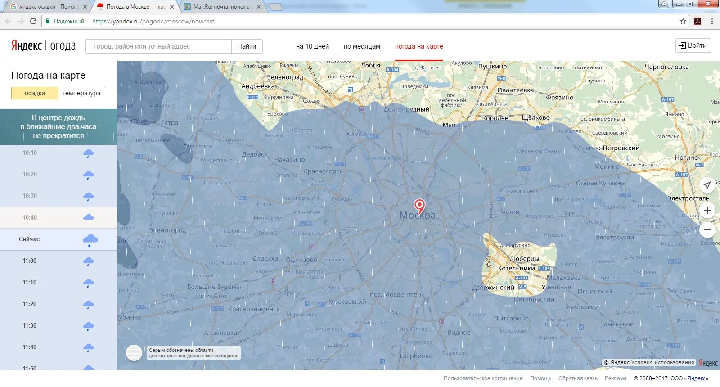Image resolution: width=720 pixels, height=387 pixels.
Task: Click the red location pin on Moscow
Action: pyautogui.click(x=419, y=207)
